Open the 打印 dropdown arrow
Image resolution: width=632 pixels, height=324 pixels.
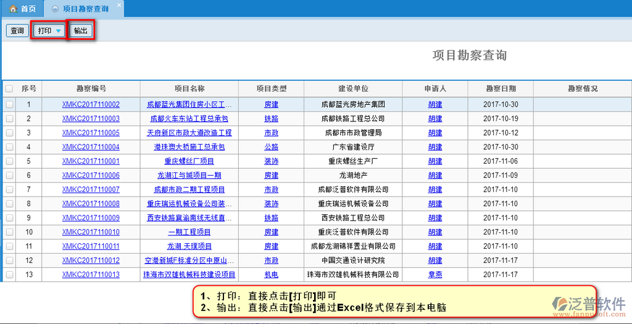[58, 31]
